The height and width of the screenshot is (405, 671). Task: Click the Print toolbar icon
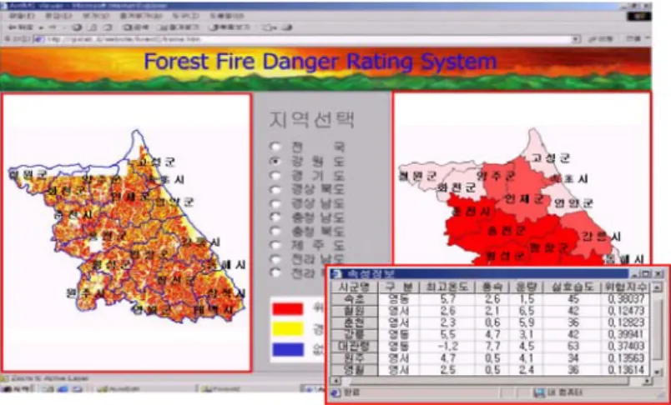click(x=287, y=27)
